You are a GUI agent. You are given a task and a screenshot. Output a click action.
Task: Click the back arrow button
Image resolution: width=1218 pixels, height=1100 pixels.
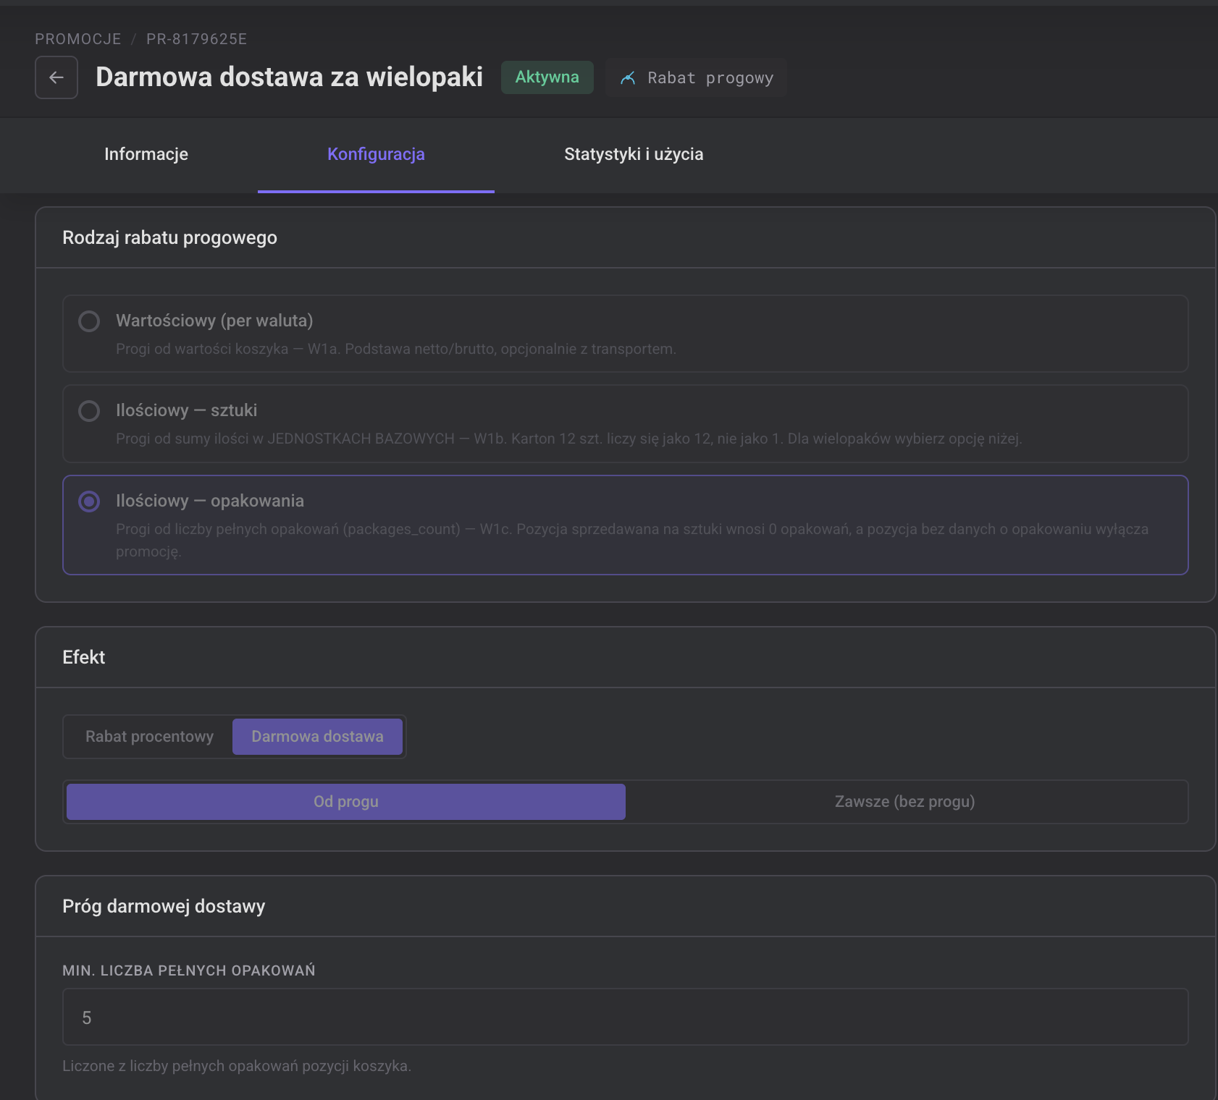(56, 77)
